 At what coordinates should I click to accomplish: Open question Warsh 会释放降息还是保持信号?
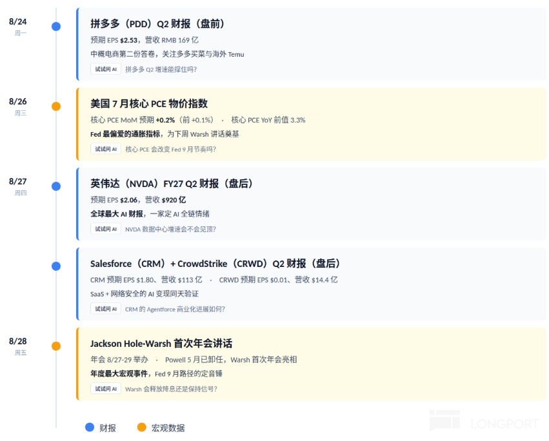click(171, 389)
